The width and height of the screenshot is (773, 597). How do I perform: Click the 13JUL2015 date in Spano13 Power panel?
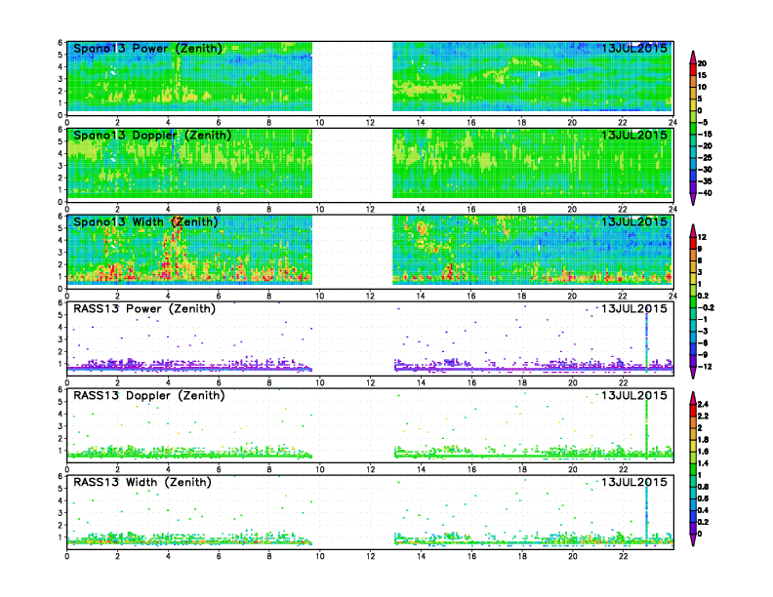coord(633,49)
